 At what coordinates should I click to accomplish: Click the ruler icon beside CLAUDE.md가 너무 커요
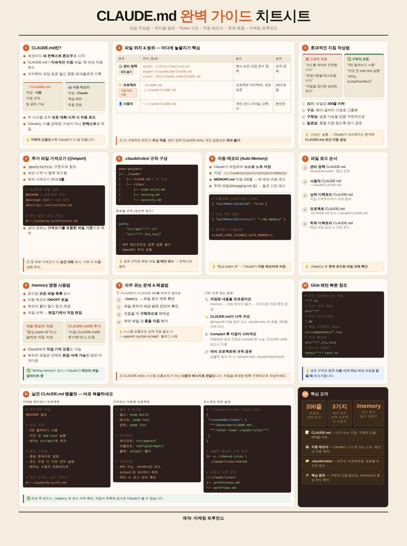207,317
